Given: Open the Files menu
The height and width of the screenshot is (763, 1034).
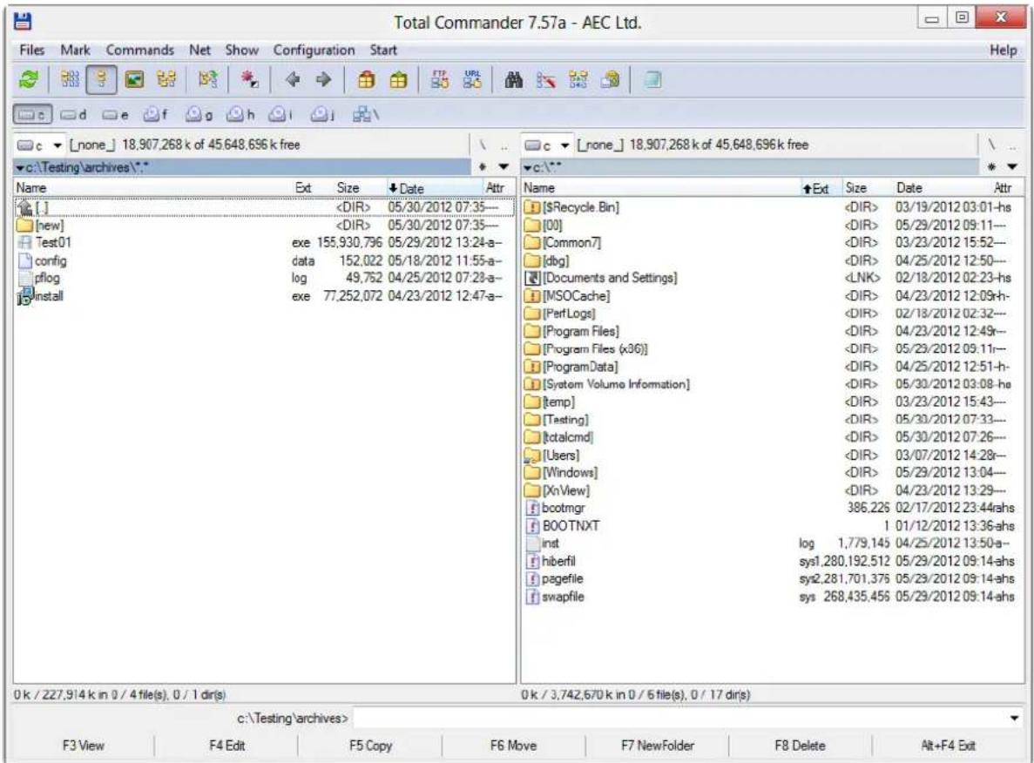Looking at the screenshot, I should [31, 51].
